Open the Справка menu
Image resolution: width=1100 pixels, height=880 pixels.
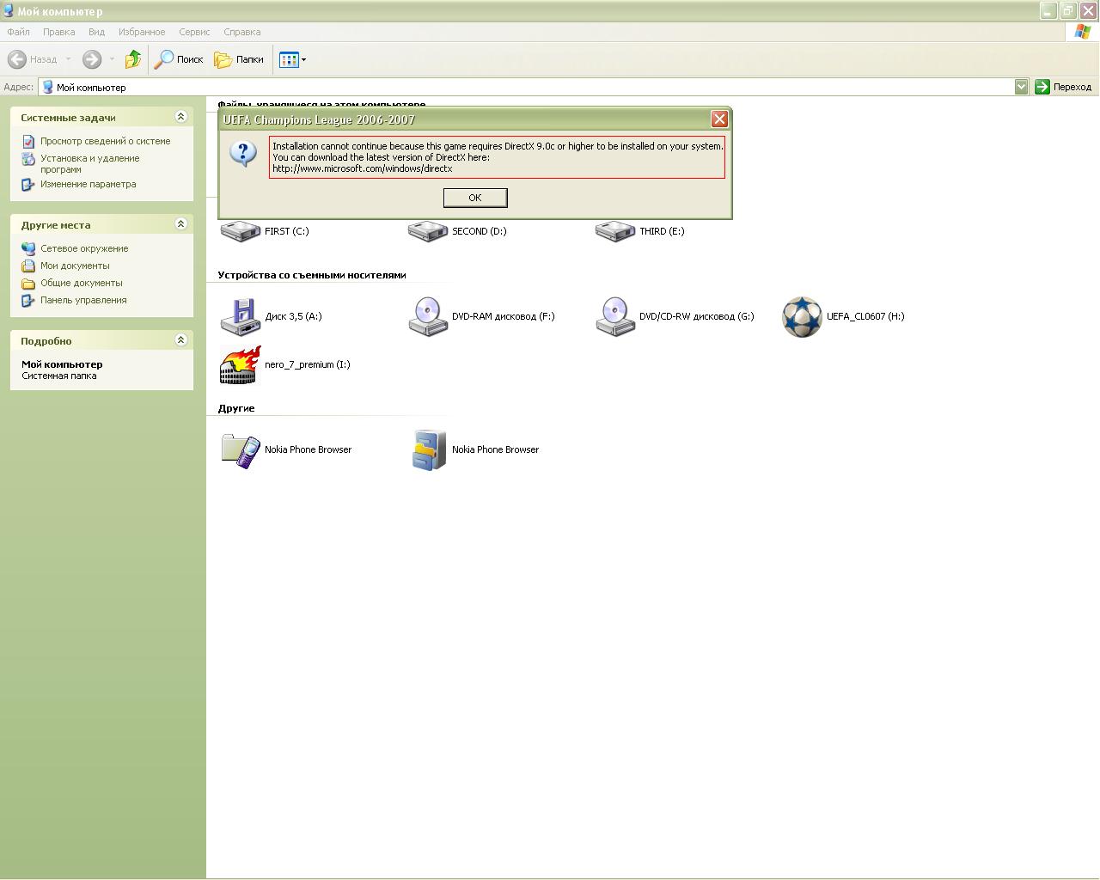(241, 32)
